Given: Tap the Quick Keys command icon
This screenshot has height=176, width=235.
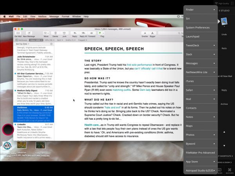Looking at the screenshot, I should pos(230,170).
